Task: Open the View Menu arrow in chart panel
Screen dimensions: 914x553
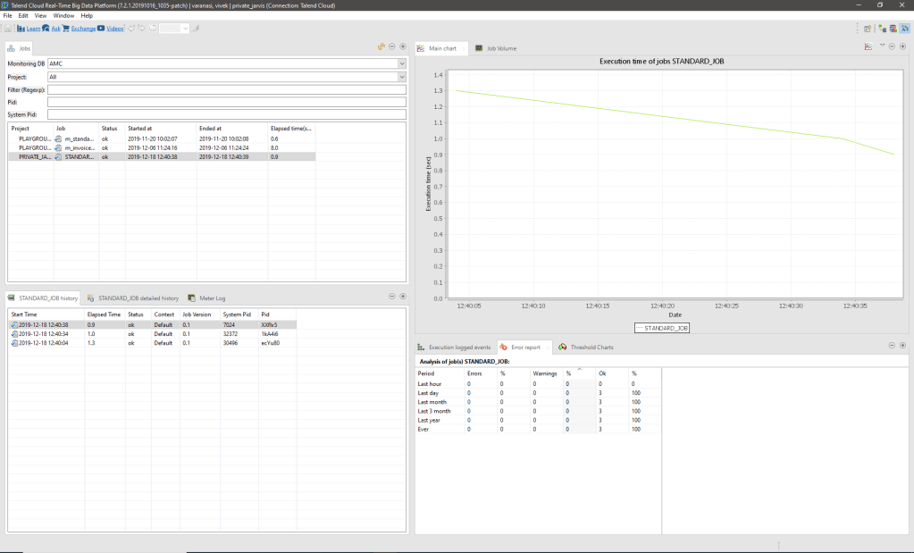Action: pos(882,46)
